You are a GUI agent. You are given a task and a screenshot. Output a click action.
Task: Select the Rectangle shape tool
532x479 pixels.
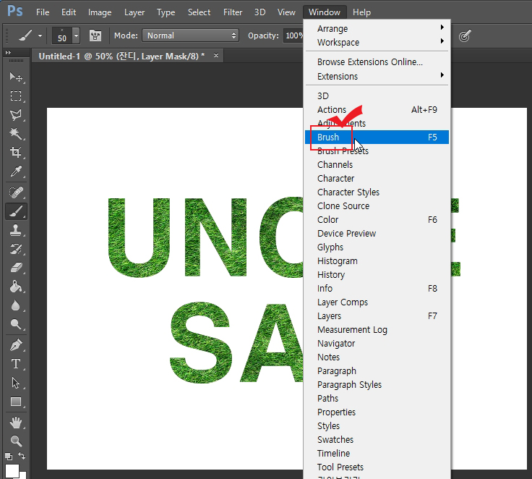16,402
